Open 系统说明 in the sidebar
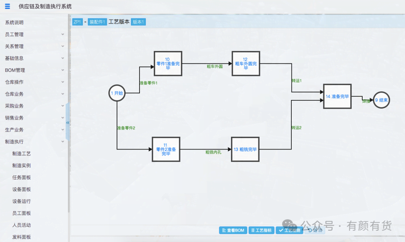This screenshot has width=405, height=242. click(x=14, y=22)
